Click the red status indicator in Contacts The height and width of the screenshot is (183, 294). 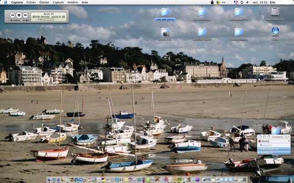click(260, 141)
